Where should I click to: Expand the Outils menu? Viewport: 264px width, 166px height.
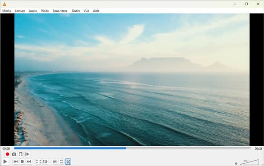point(76,11)
